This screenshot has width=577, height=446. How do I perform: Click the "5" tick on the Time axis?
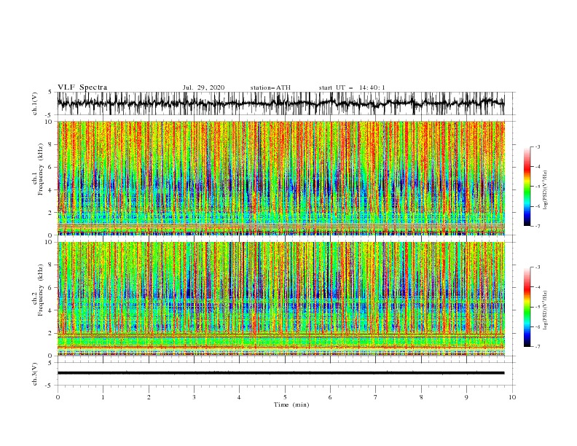285,397
